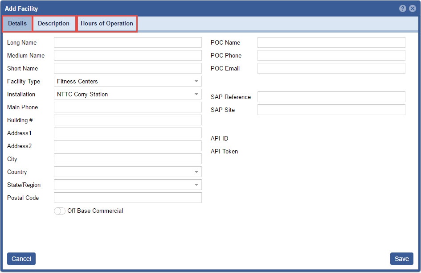The image size is (421, 273).
Task: Open the Hours of Operation tab
Action: coord(107,24)
